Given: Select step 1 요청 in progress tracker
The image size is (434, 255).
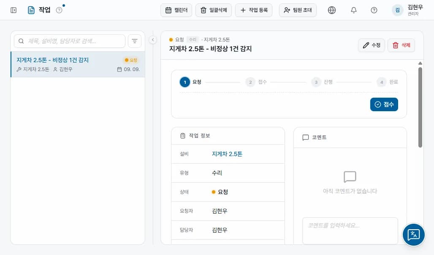Looking at the screenshot, I should tap(190, 82).
